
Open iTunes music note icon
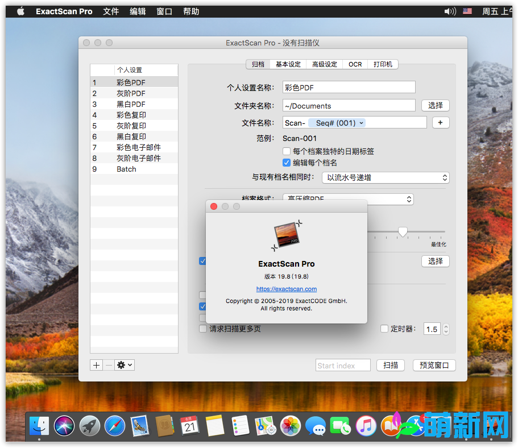(366, 426)
